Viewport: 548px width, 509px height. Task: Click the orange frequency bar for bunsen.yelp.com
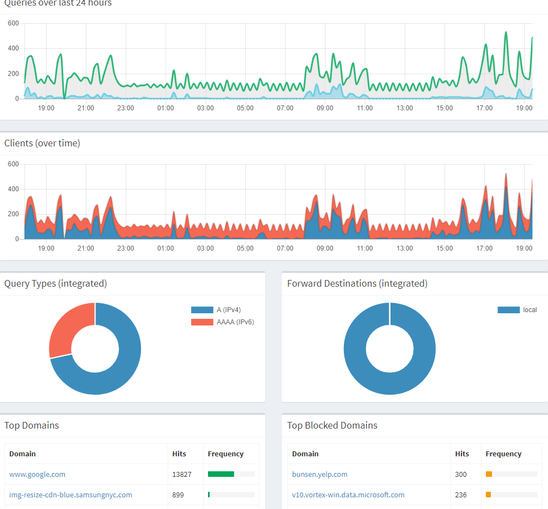[489, 474]
